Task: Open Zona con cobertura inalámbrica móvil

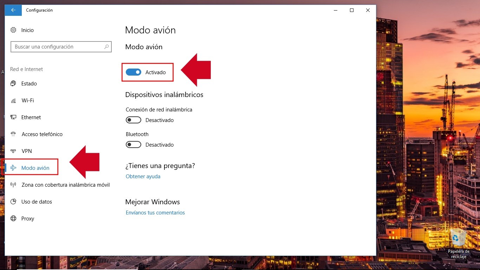Action: [x=65, y=185]
